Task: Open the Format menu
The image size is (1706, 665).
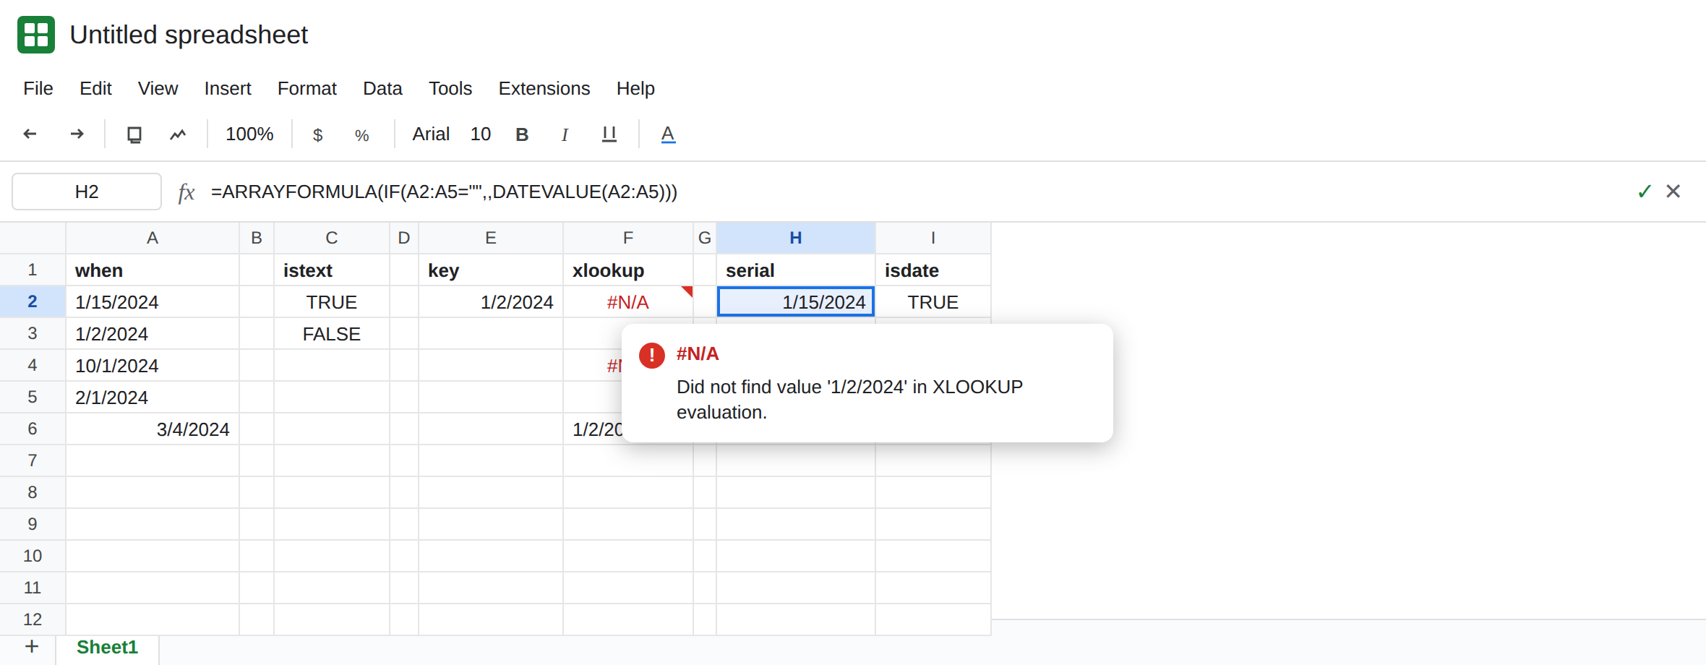Action: (307, 88)
